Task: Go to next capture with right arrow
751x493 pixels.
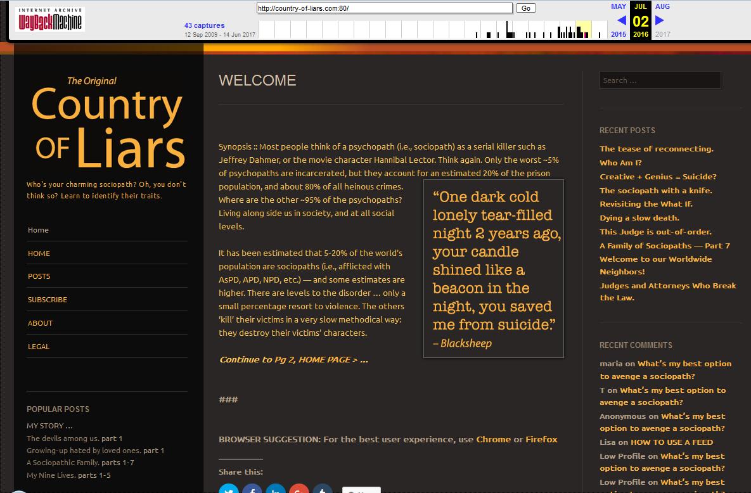Action: pyautogui.click(x=659, y=20)
